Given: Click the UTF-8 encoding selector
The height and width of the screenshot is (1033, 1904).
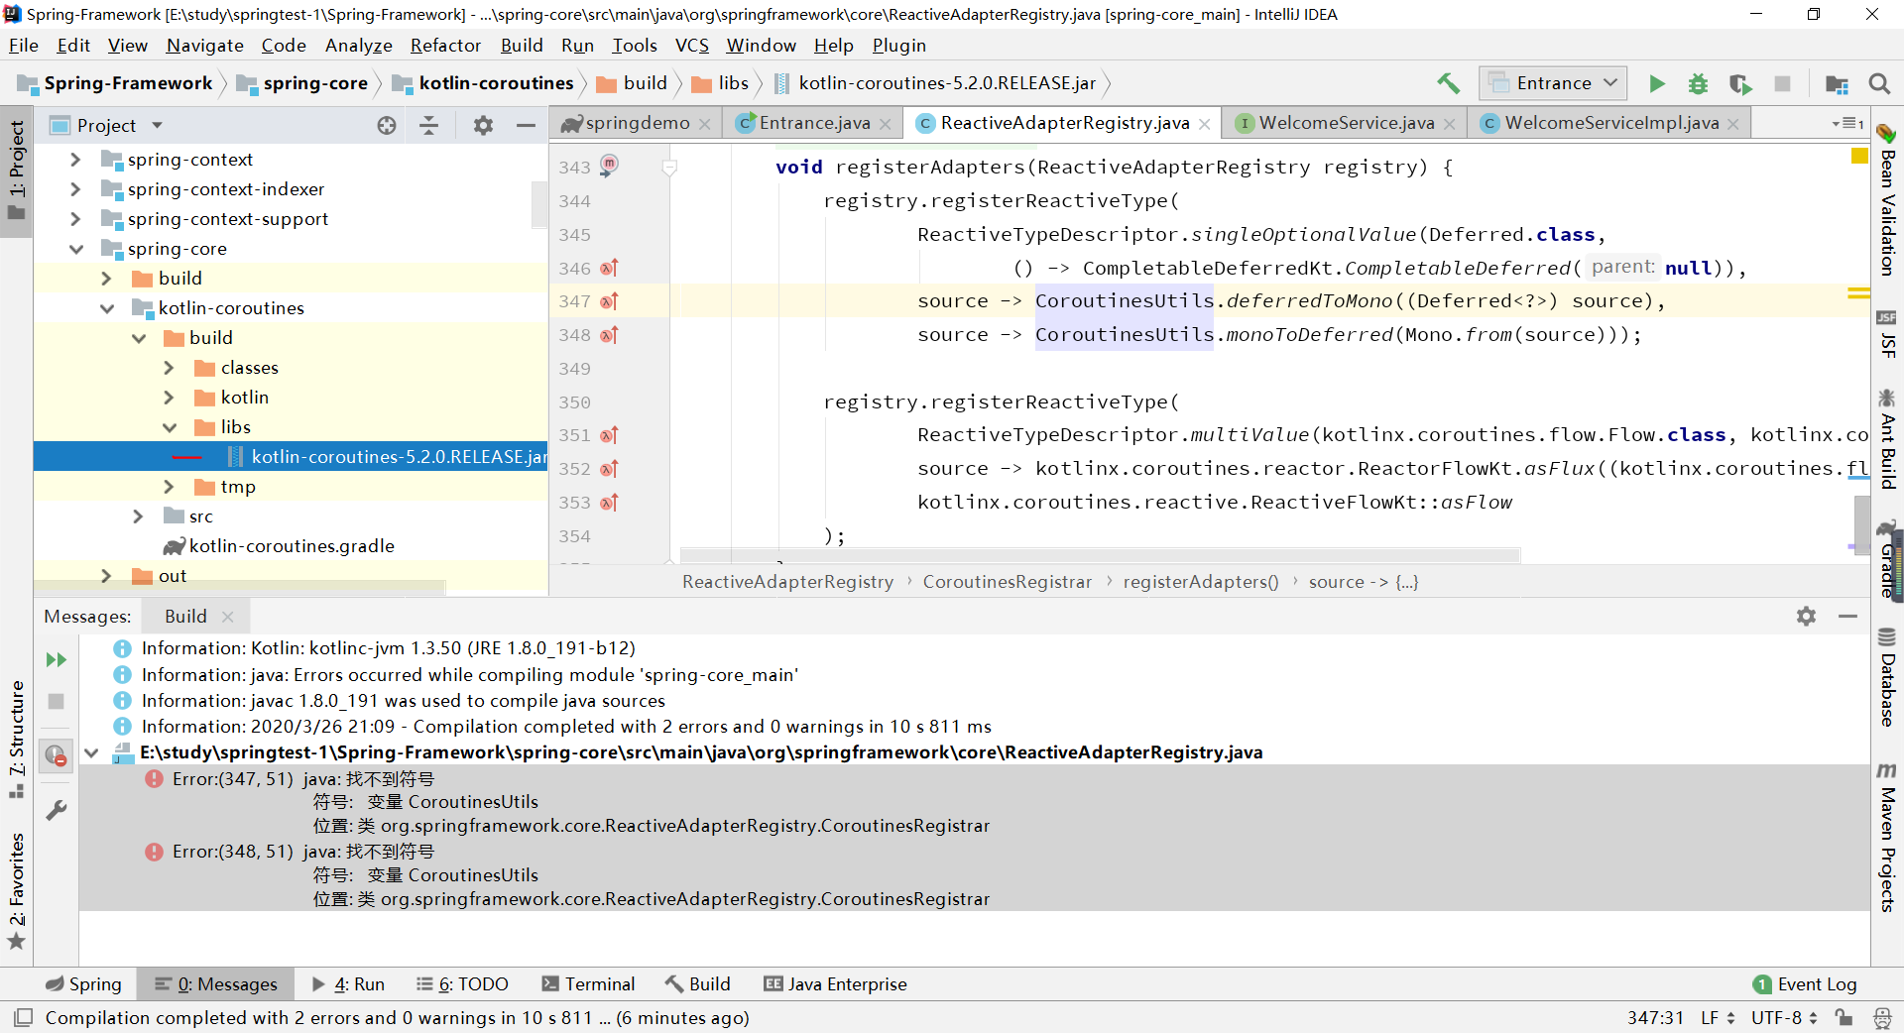Looking at the screenshot, I should click(1784, 1018).
